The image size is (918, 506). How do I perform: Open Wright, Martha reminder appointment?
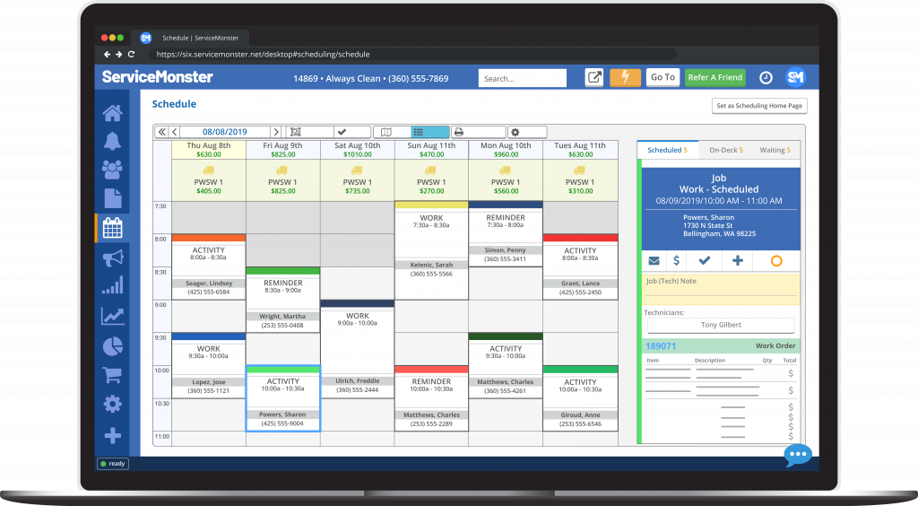[282, 300]
